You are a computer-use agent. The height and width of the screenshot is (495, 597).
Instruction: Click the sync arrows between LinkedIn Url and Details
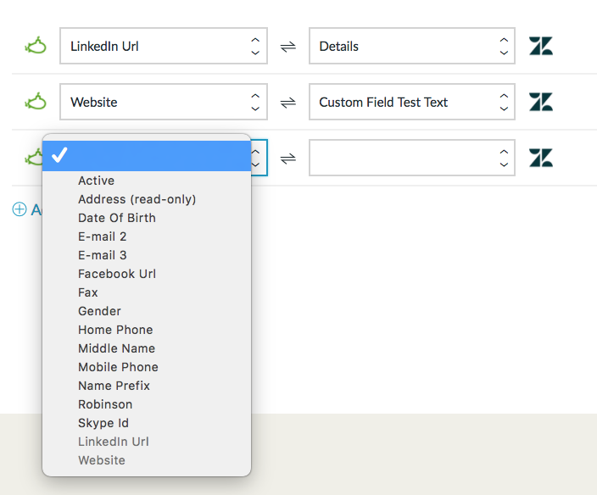(x=287, y=47)
